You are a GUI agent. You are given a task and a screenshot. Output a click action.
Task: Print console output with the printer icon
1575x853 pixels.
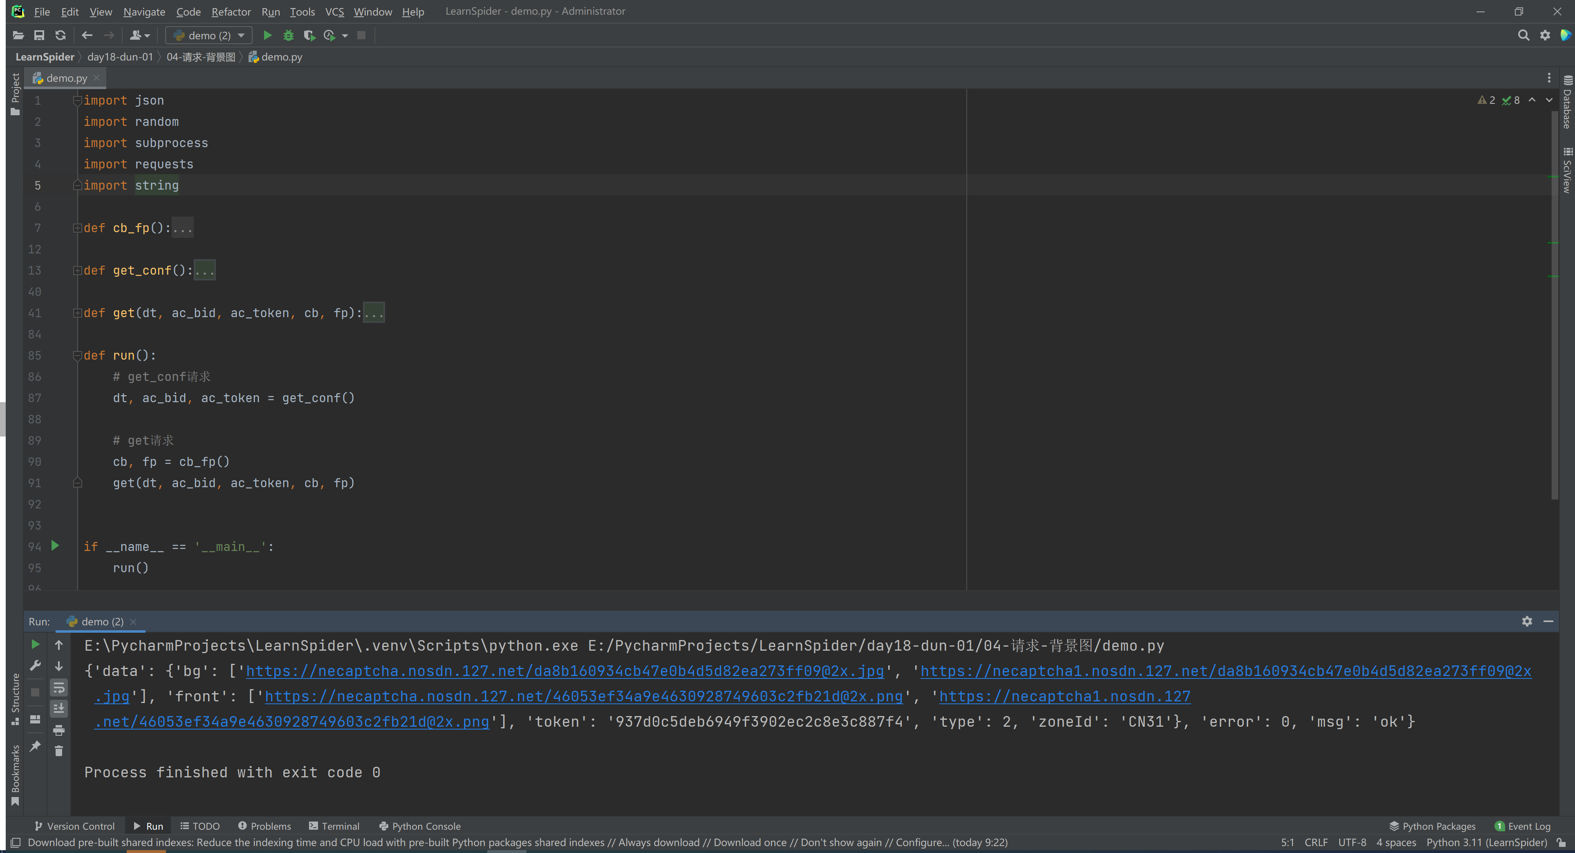coord(59,730)
